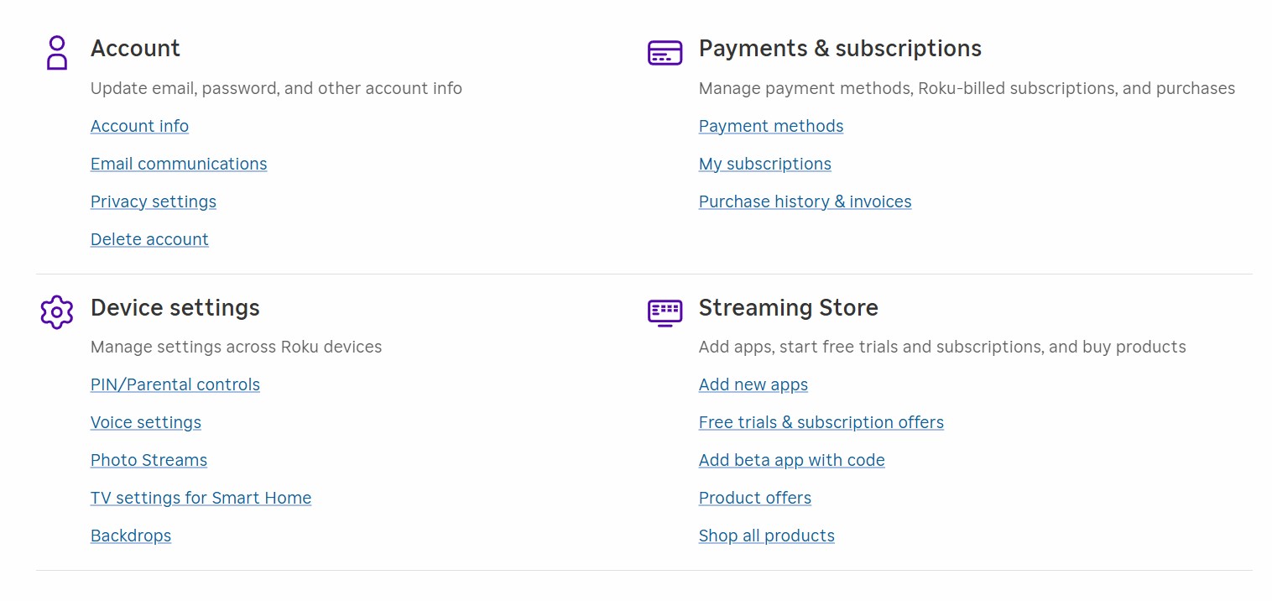Click the Payments & subscriptions card icon
1272x601 pixels.
[x=665, y=53]
